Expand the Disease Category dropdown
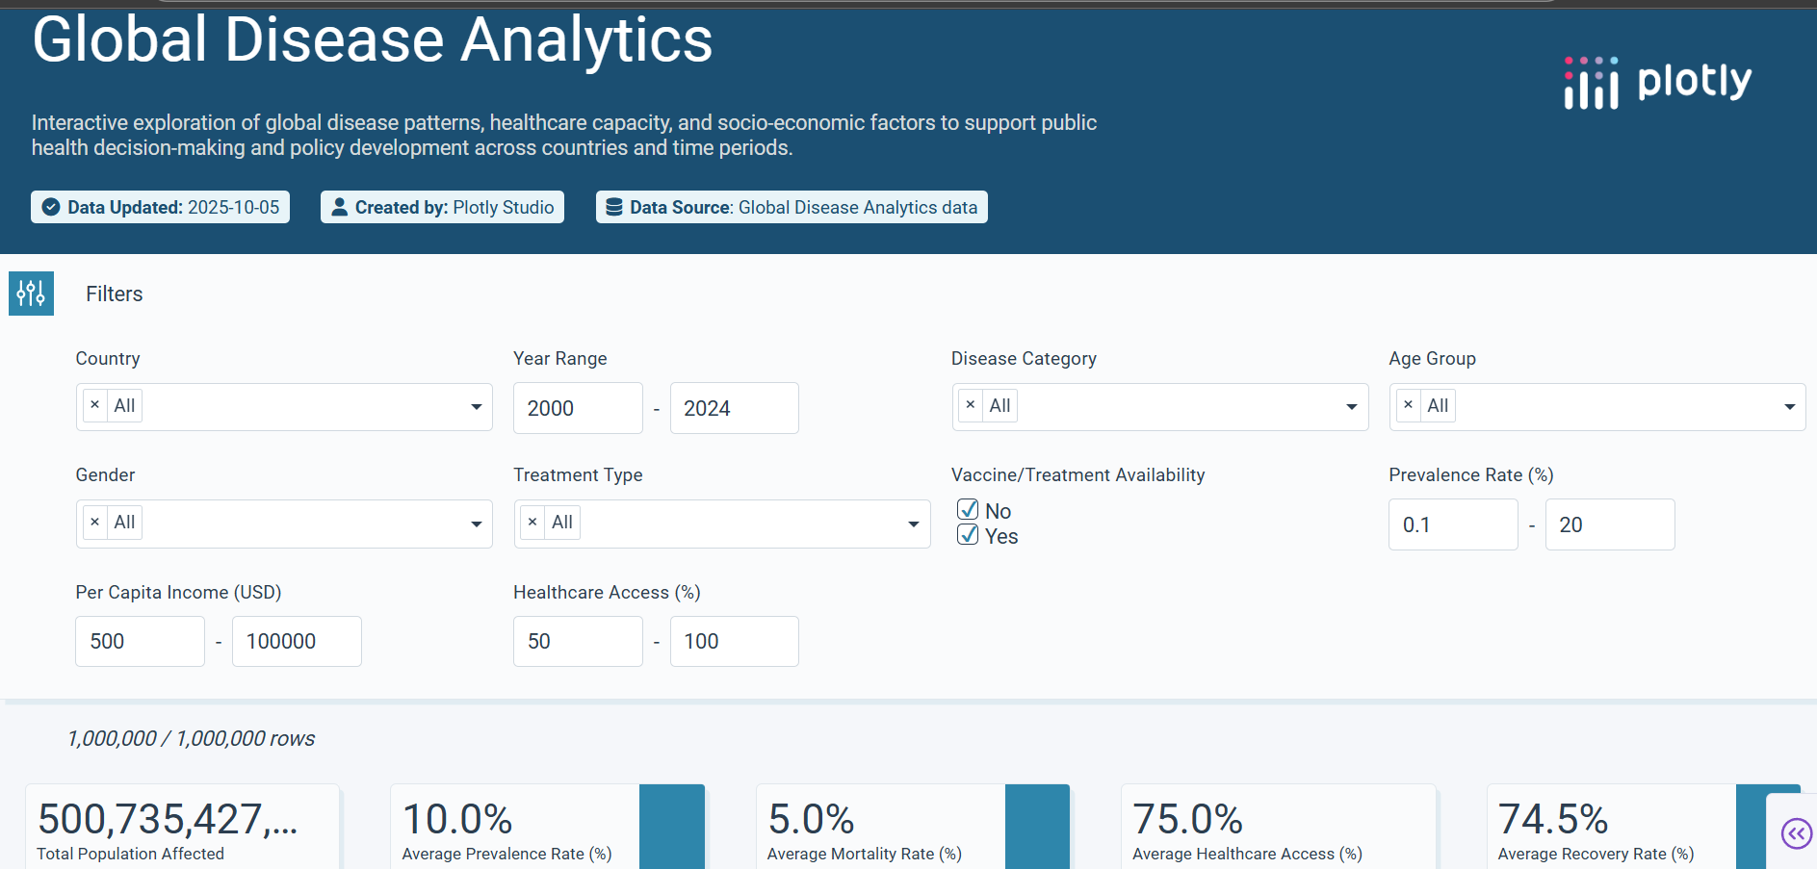The image size is (1817, 869). 1350,406
